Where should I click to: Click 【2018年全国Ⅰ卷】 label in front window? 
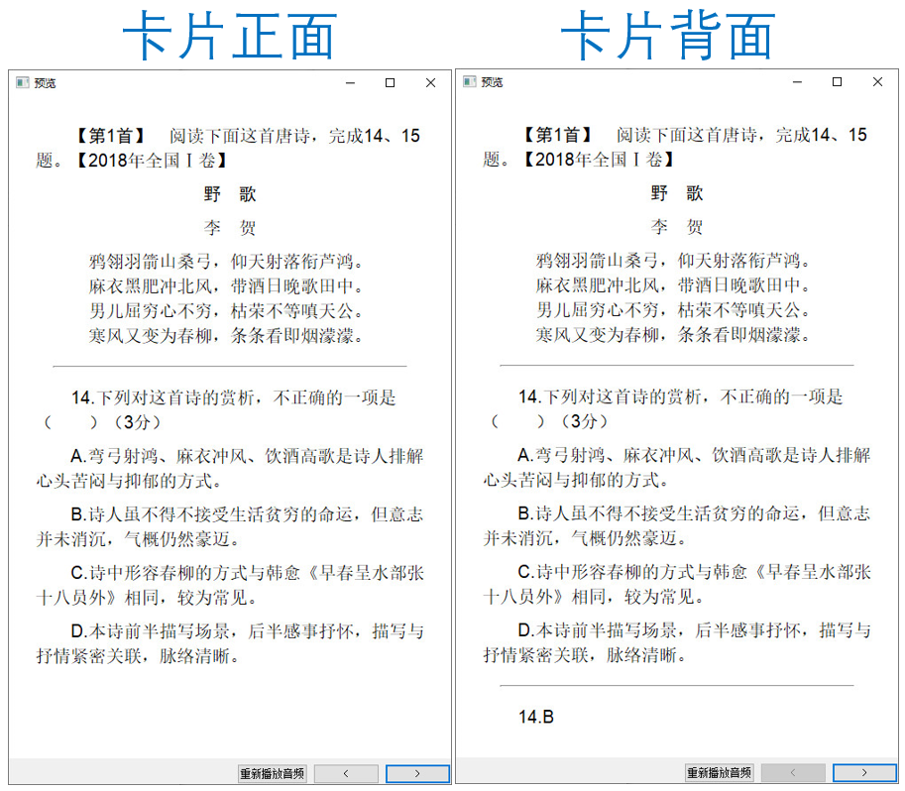152,160
